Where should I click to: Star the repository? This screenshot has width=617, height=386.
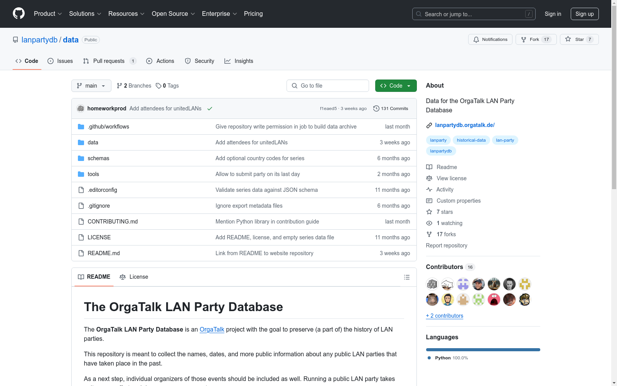point(579,39)
